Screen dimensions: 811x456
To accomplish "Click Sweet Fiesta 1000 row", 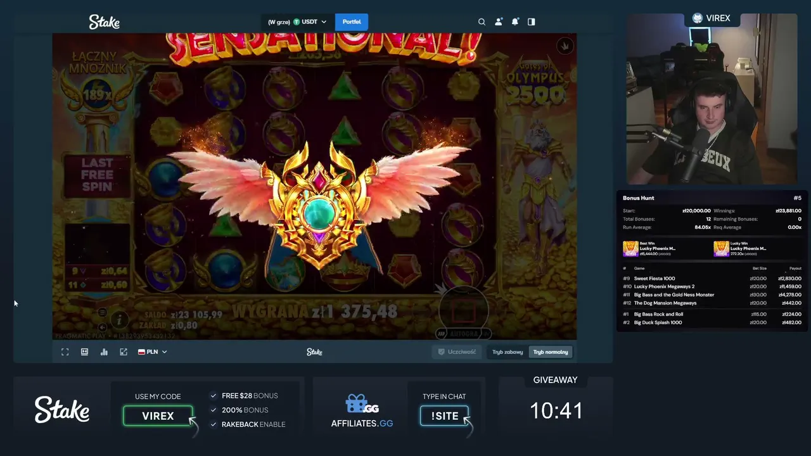I will tap(712, 278).
